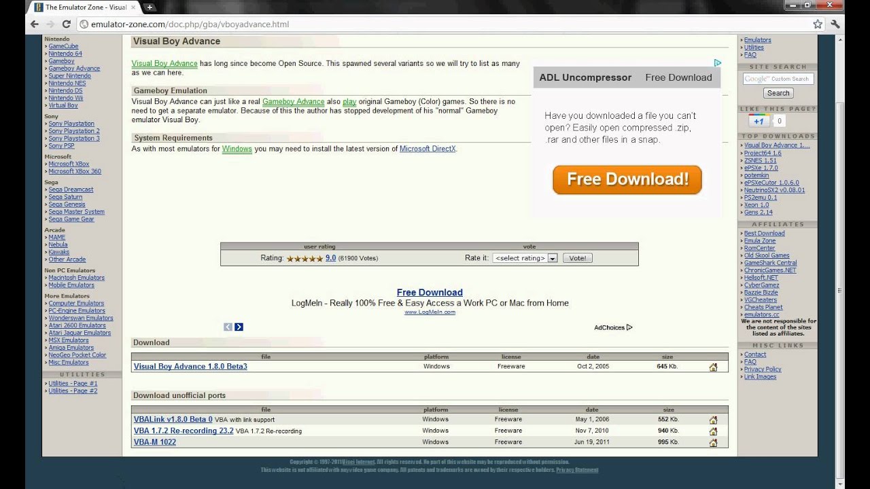Open Gens 2.14 in Top Downloads
Screen dimensions: 870x489
[x=759, y=213]
